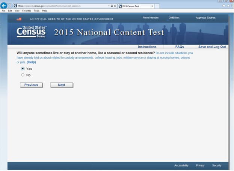The image size is (234, 171).
Task: Click the lock security icon in address bar
Action: [112, 6]
